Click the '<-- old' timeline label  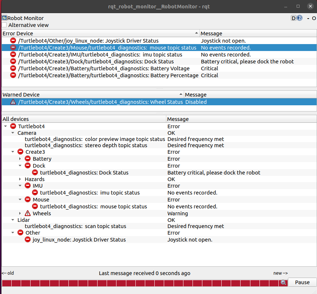coord(8,273)
